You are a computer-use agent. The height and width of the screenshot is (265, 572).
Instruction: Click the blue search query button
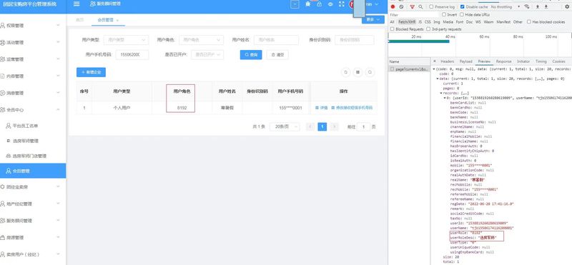coord(251,55)
